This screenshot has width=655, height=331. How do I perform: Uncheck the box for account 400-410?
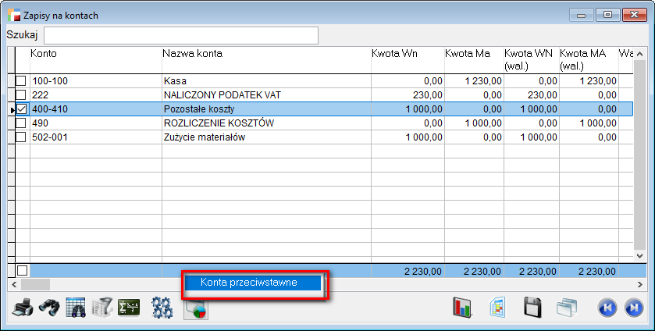[x=21, y=109]
